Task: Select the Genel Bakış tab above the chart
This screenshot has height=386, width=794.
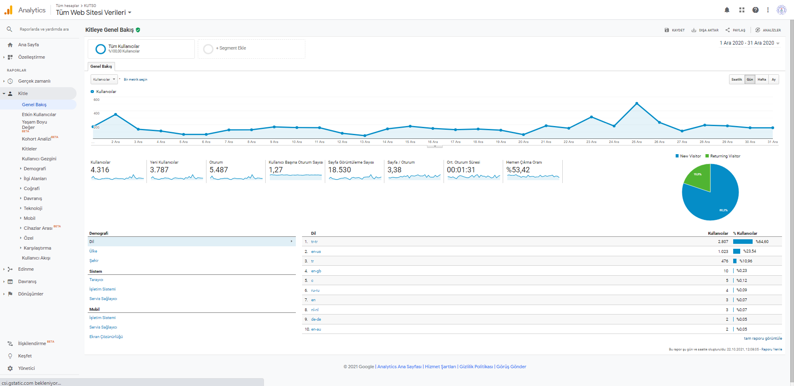Action: pos(101,66)
